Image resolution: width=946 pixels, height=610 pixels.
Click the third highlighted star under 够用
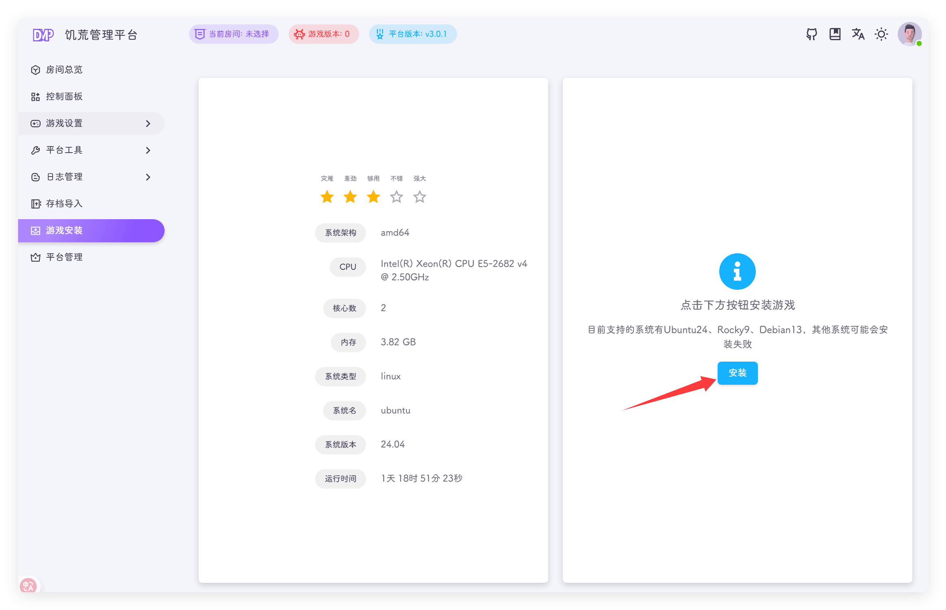point(373,197)
